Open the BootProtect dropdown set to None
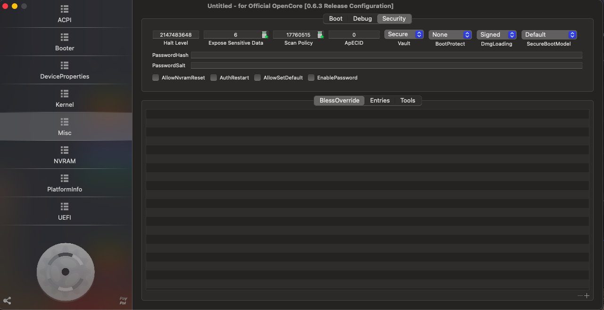 450,35
